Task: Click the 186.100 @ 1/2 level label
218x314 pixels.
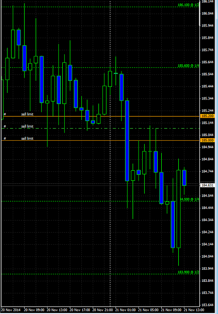Action: (188, 5)
